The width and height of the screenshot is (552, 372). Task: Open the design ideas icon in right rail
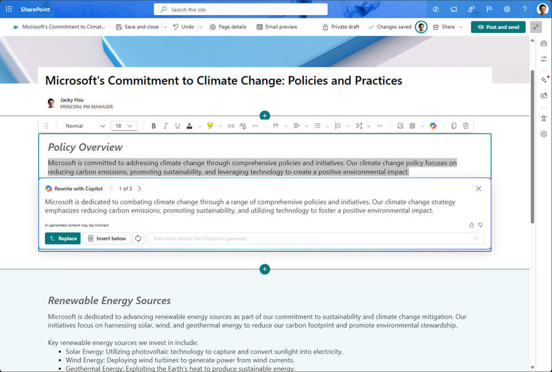click(x=544, y=96)
